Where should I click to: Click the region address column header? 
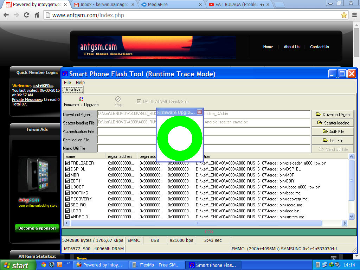(x=121, y=156)
